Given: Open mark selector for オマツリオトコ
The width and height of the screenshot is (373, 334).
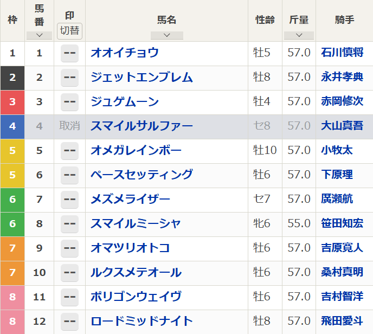Looking at the screenshot, I should pos(69,248).
